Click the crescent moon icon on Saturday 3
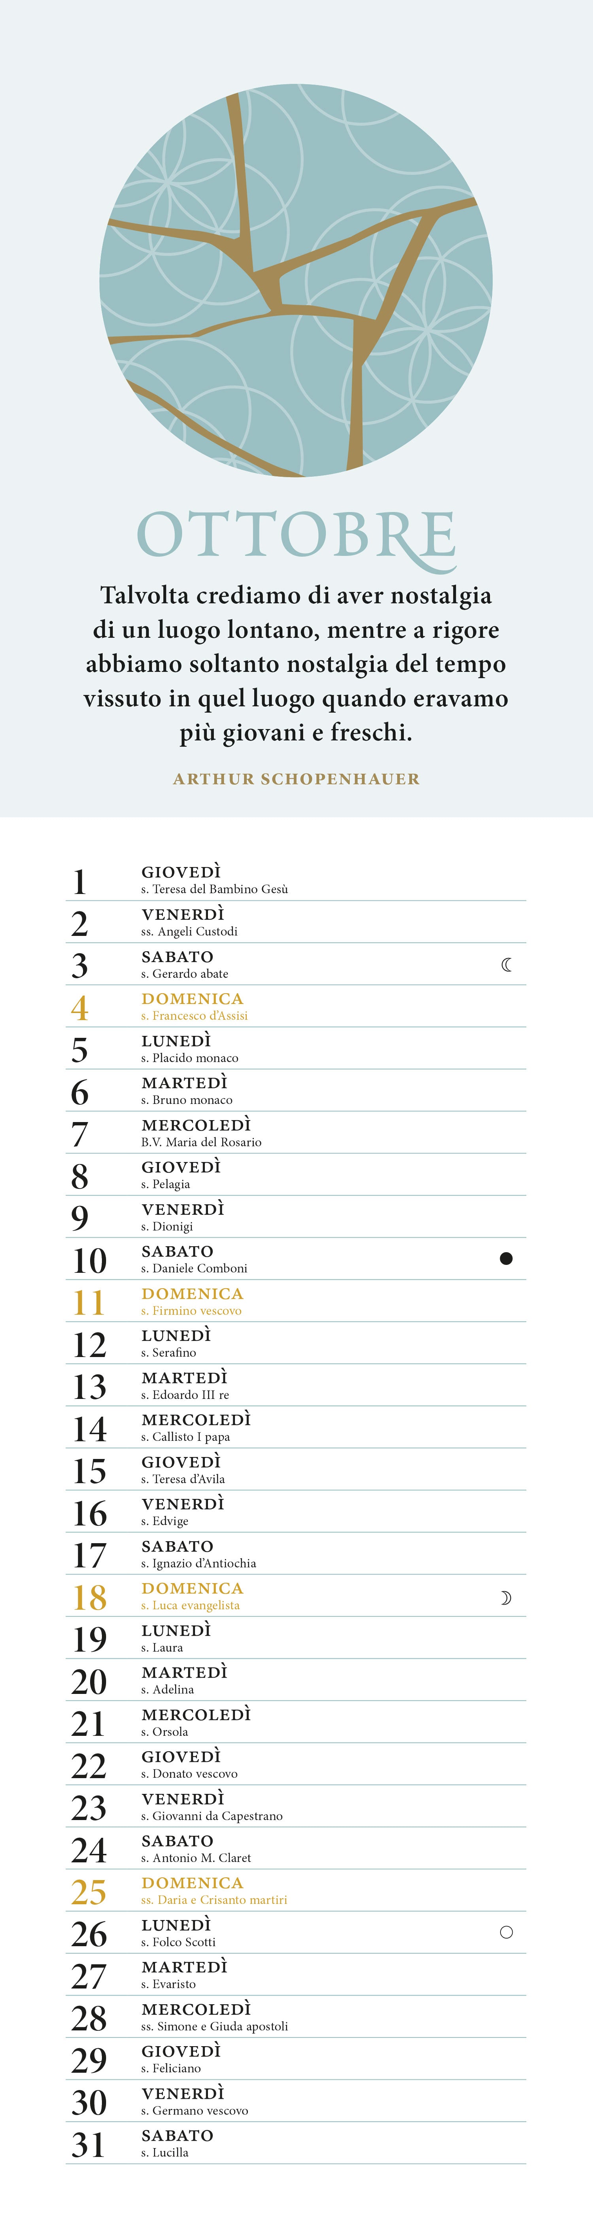This screenshot has height=2215, width=593. click(506, 965)
